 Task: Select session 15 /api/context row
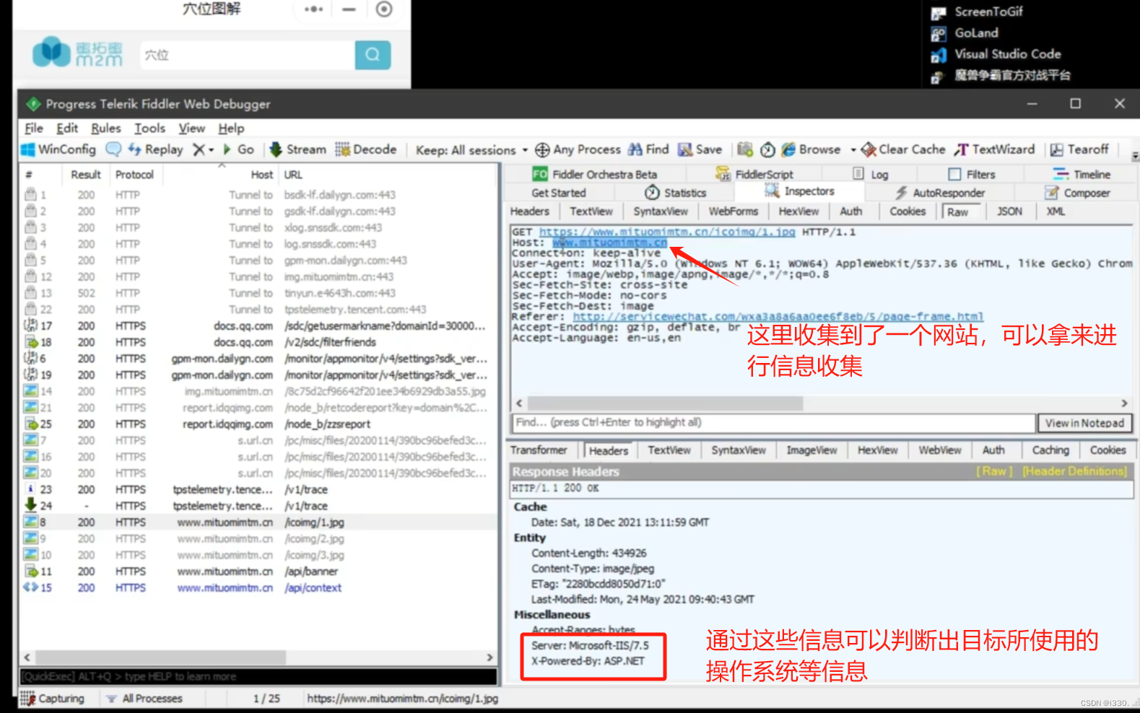point(258,587)
